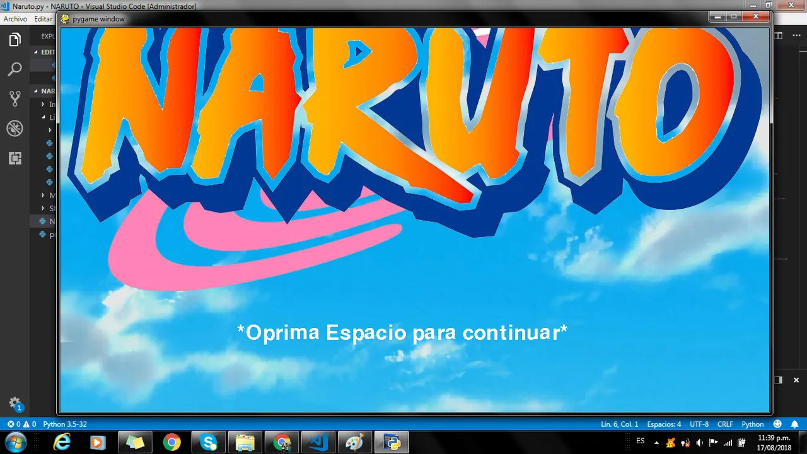Minimize the pygame window
Viewport: 807px width, 454px height.
point(717,17)
